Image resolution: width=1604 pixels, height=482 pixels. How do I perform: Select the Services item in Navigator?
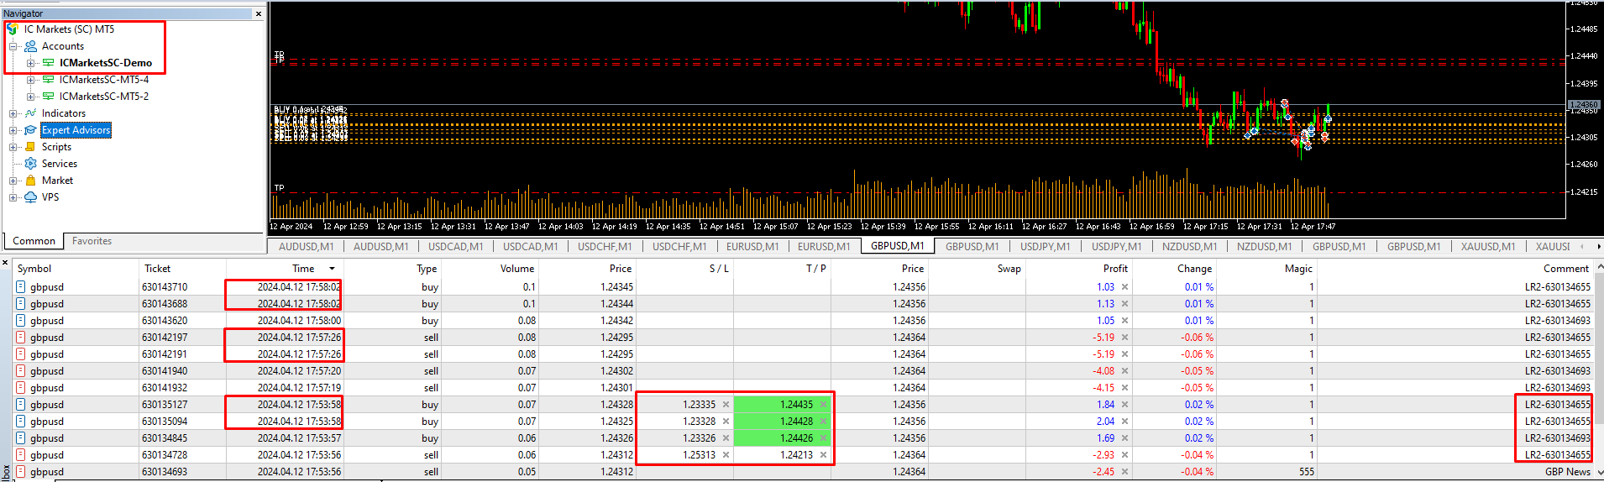pos(59,164)
